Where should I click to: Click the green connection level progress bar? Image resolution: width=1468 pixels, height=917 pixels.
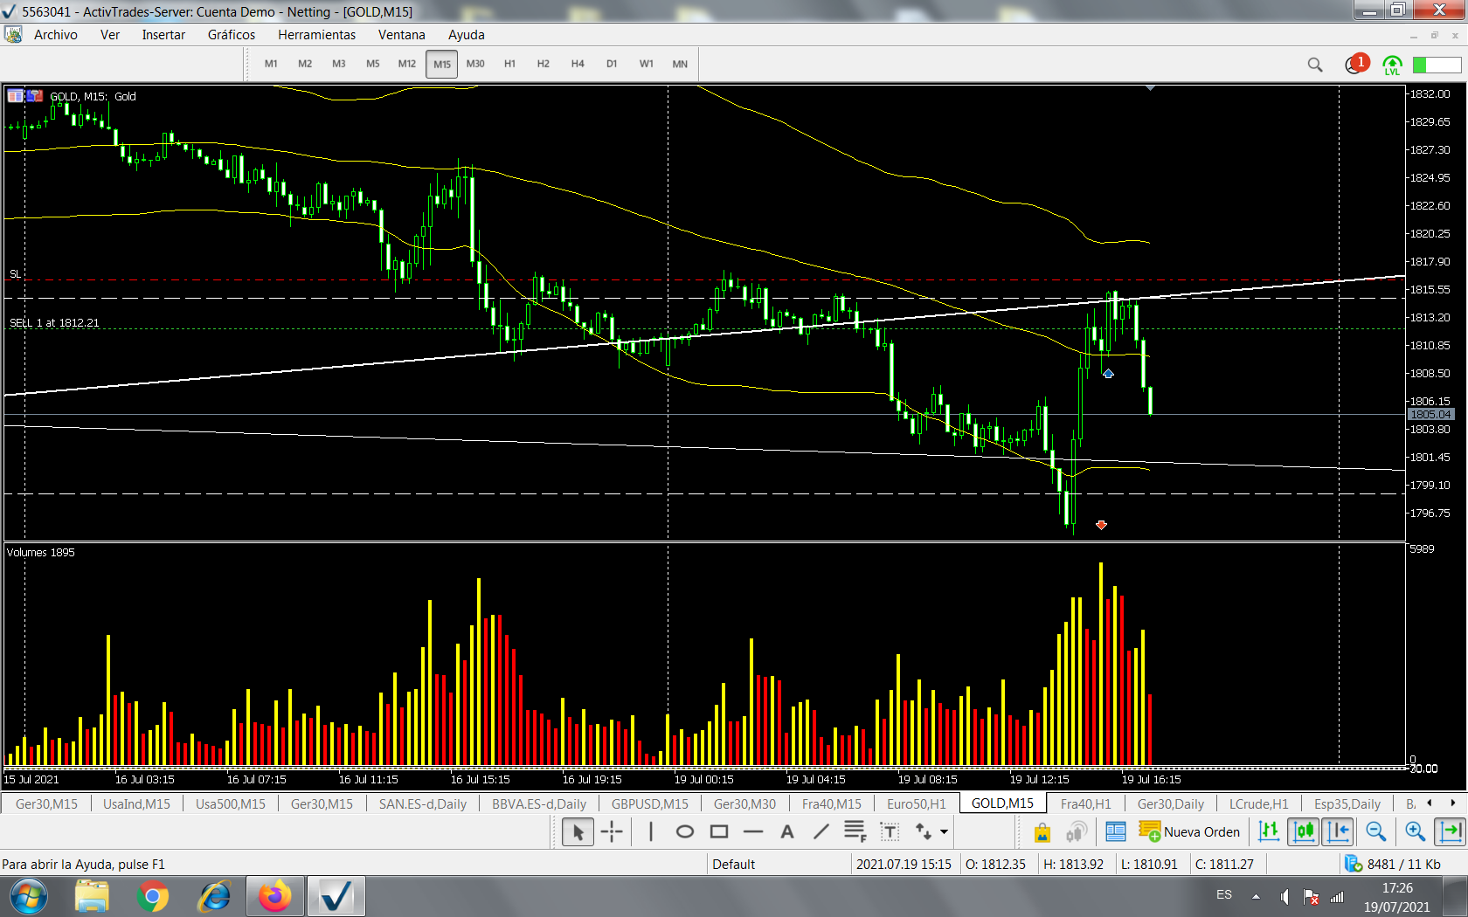pyautogui.click(x=1437, y=65)
